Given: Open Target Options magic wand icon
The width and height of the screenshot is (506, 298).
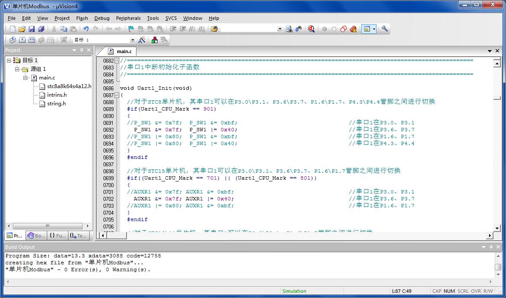Looking at the screenshot, I should tap(142, 40).
